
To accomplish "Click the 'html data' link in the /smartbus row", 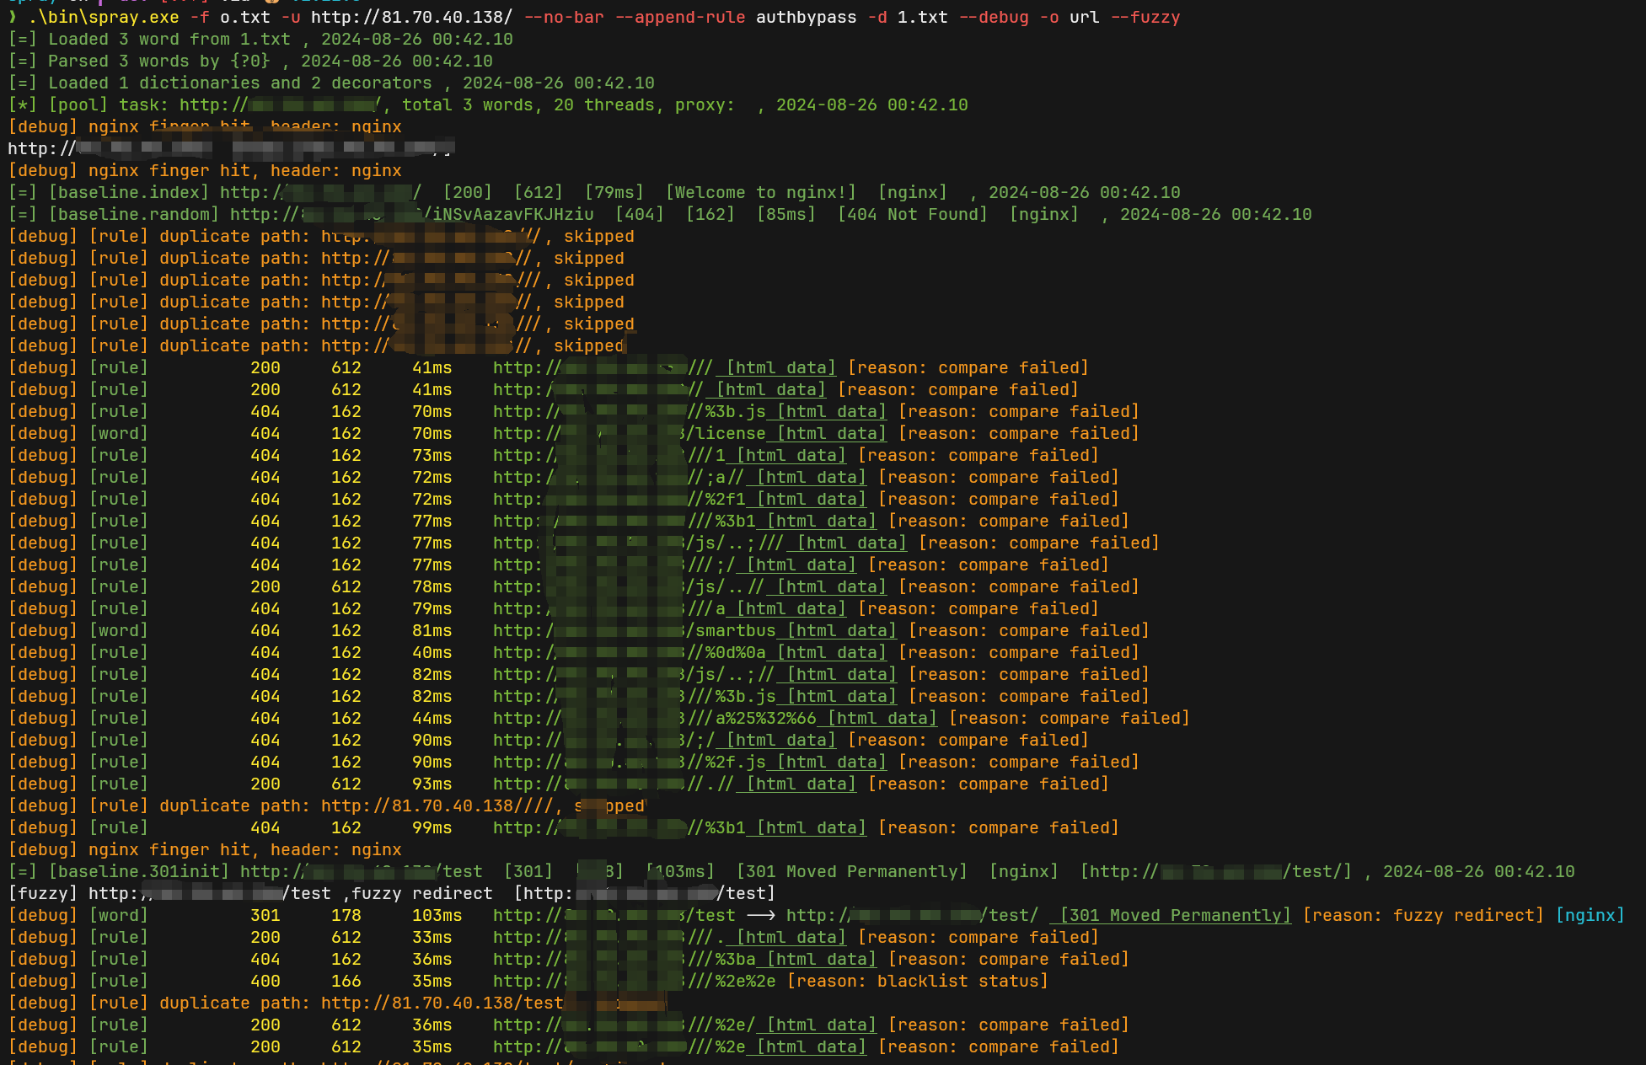I will [841, 630].
